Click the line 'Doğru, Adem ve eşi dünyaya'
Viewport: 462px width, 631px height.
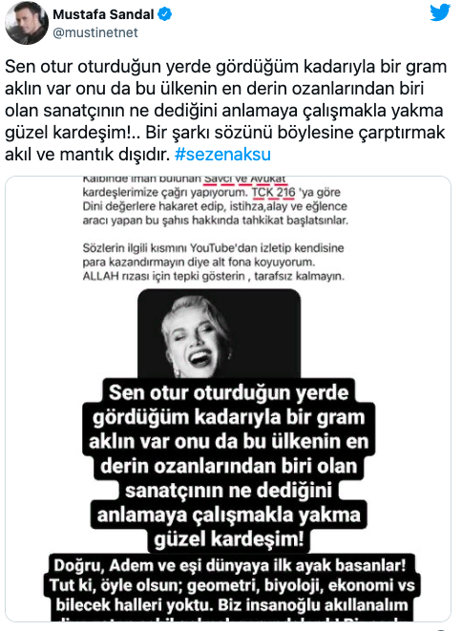tap(230, 565)
